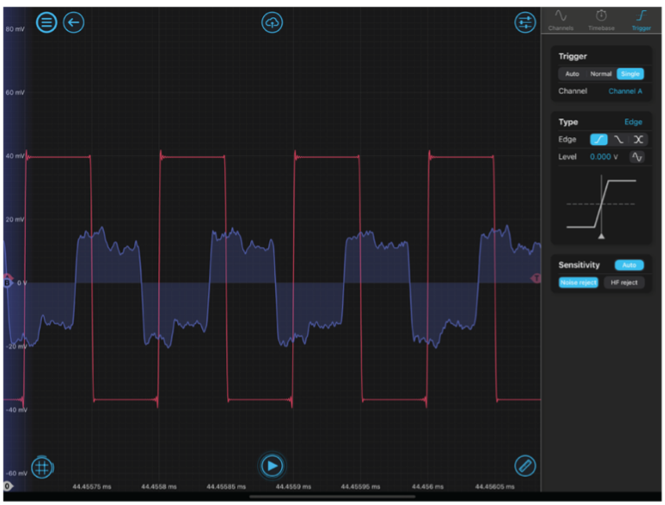Viewport: 665px width, 505px height.
Task: Set trigger mode to Normal
Action: [x=601, y=74]
